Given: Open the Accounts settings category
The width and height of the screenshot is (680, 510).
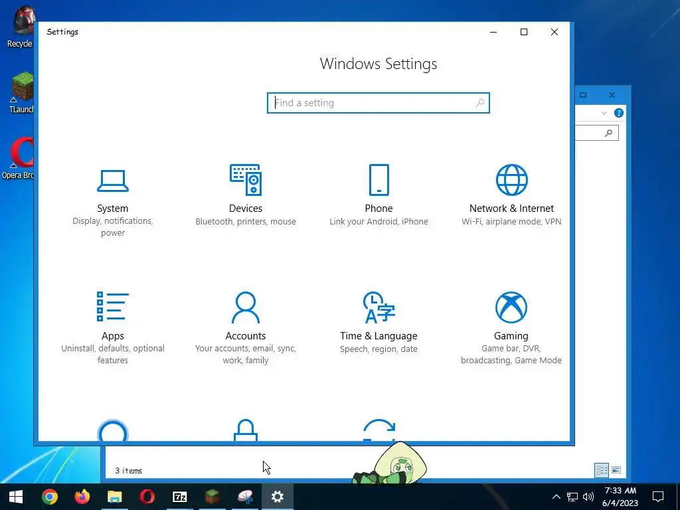Looking at the screenshot, I should (246, 328).
